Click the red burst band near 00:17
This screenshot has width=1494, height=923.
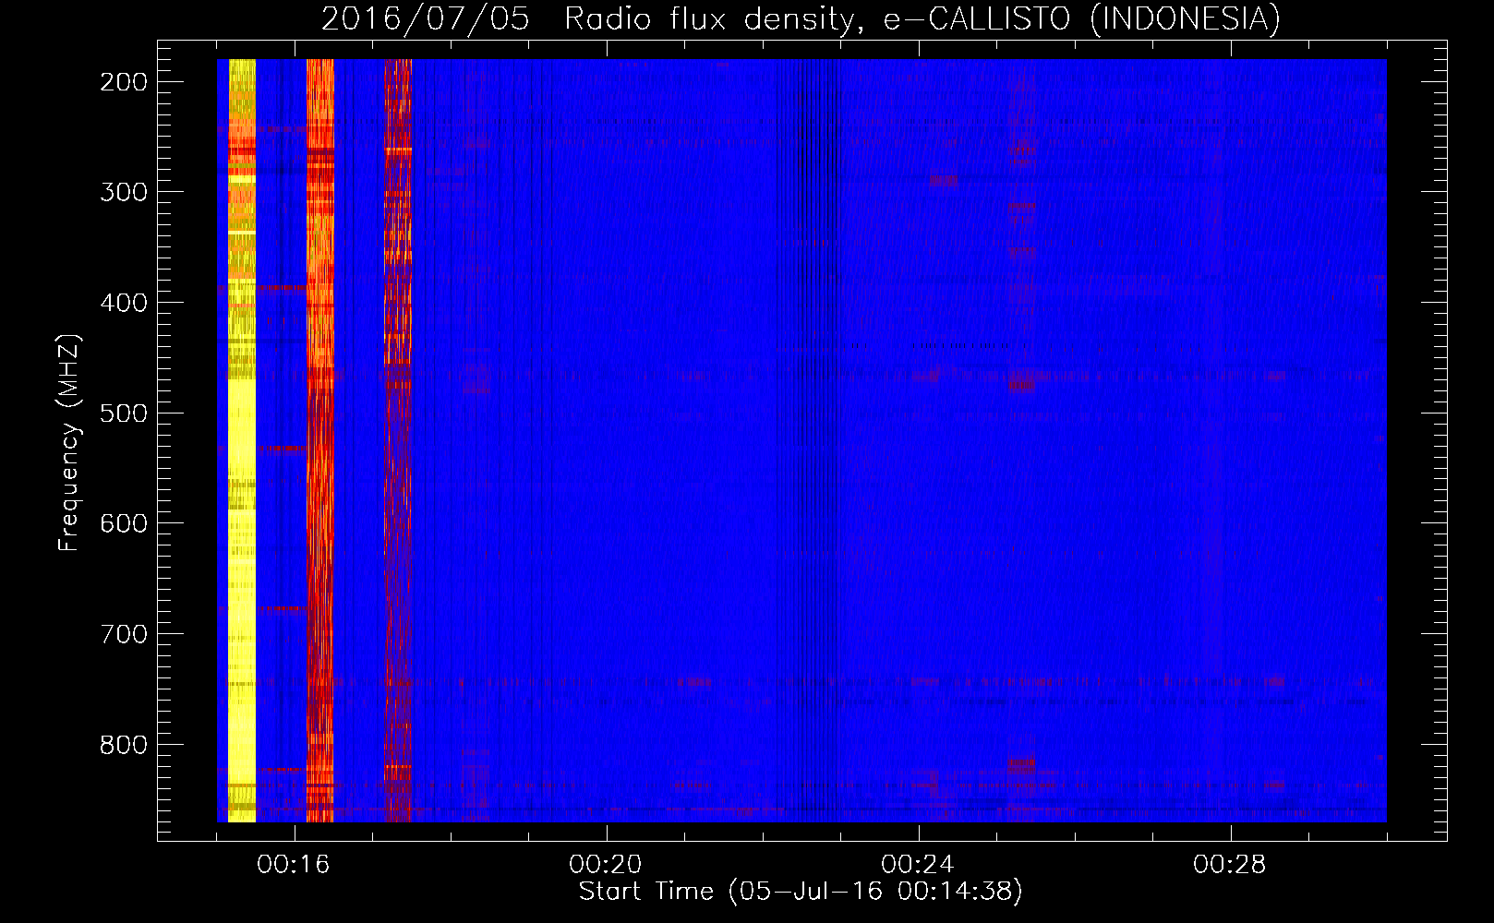tap(398, 440)
